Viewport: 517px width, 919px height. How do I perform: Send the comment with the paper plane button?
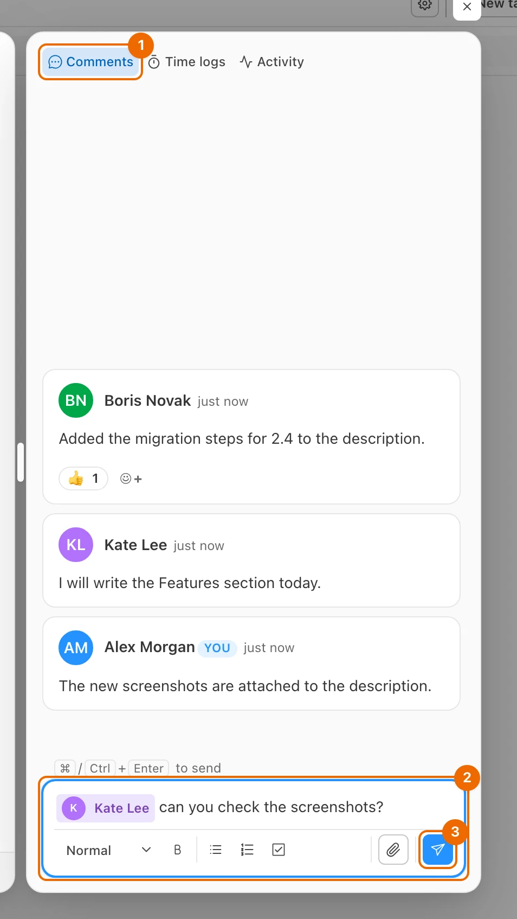click(438, 850)
